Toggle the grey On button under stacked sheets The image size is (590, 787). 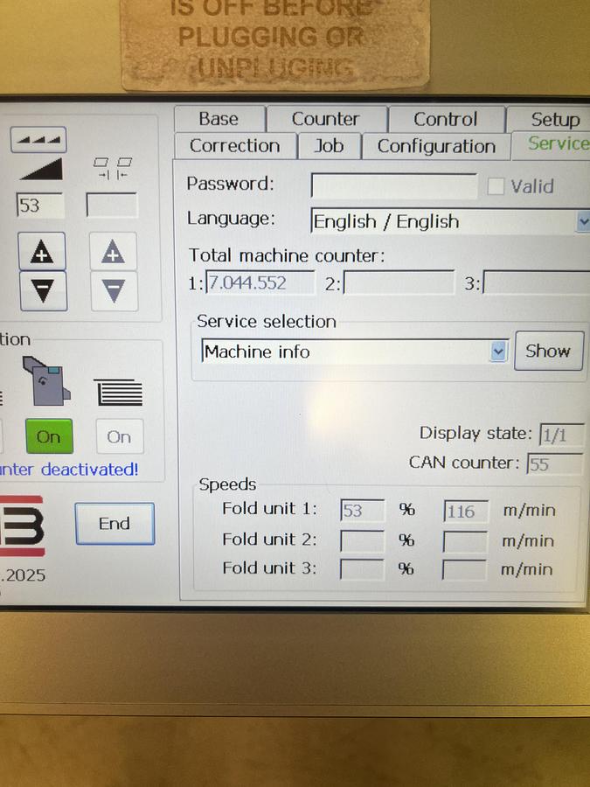(119, 436)
